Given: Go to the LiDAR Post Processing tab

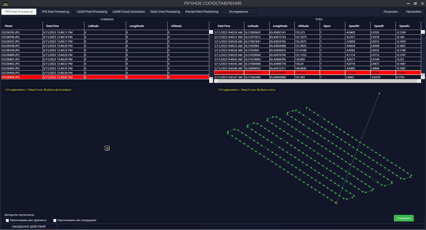Looking at the screenshot, I should click(x=92, y=12).
